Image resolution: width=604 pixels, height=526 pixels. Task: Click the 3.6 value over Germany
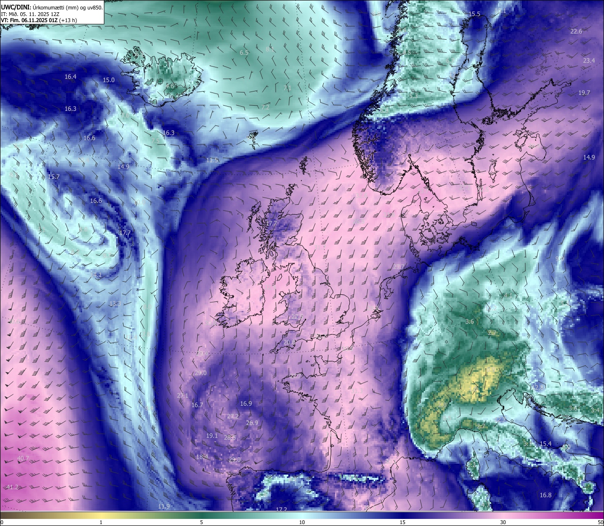tap(470, 321)
